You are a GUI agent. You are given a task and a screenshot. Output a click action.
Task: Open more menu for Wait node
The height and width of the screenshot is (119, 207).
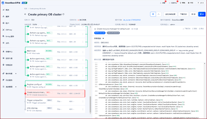83,52
